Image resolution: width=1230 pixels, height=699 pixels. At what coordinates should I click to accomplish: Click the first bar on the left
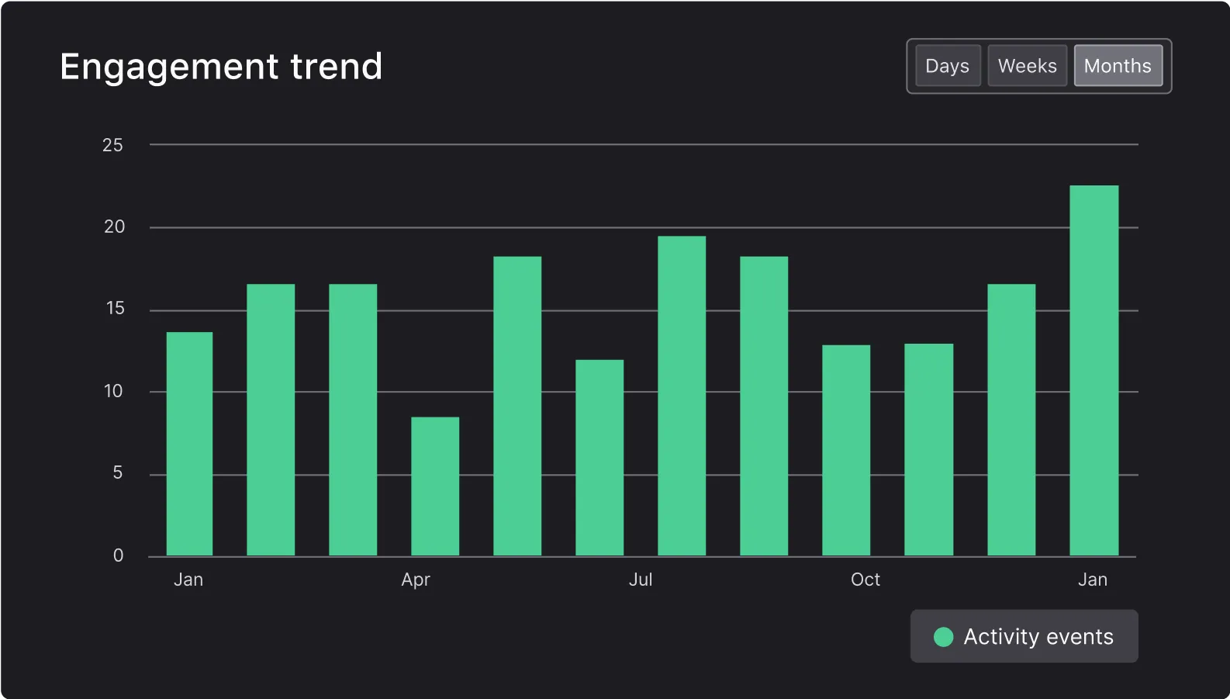(x=189, y=444)
